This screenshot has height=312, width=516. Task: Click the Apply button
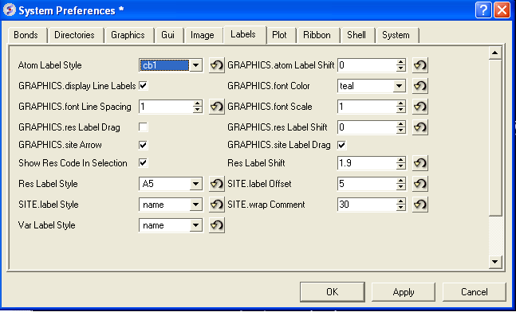[404, 292]
